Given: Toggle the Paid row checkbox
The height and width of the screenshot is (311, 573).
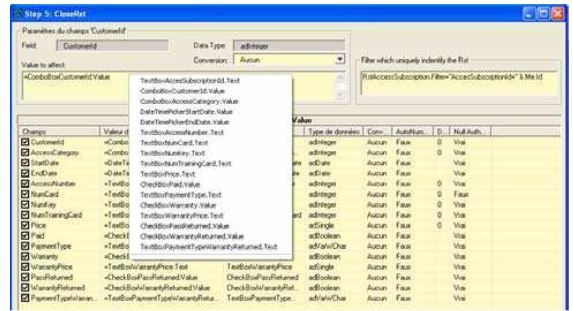Looking at the screenshot, I should (x=25, y=236).
